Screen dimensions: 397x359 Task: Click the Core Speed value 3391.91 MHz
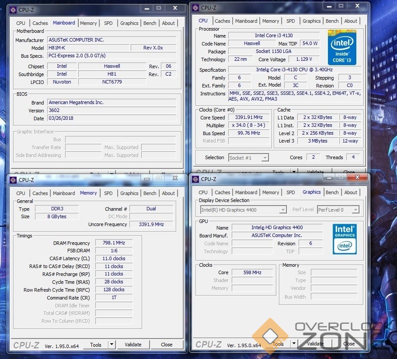[249, 117]
